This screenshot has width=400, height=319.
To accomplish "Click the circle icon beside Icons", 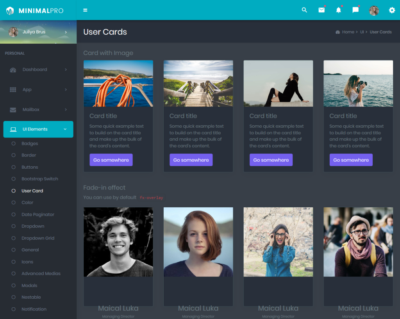I will pyautogui.click(x=14, y=262).
